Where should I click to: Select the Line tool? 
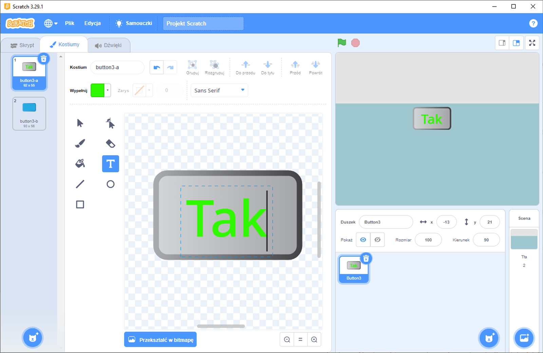tap(80, 184)
